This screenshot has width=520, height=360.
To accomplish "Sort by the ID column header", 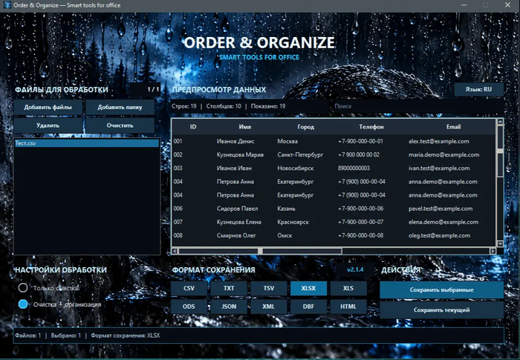I will [x=193, y=127].
